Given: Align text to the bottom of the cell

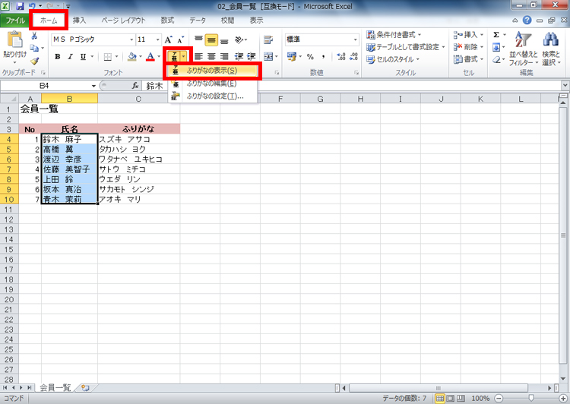Looking at the screenshot, I should coord(224,40).
